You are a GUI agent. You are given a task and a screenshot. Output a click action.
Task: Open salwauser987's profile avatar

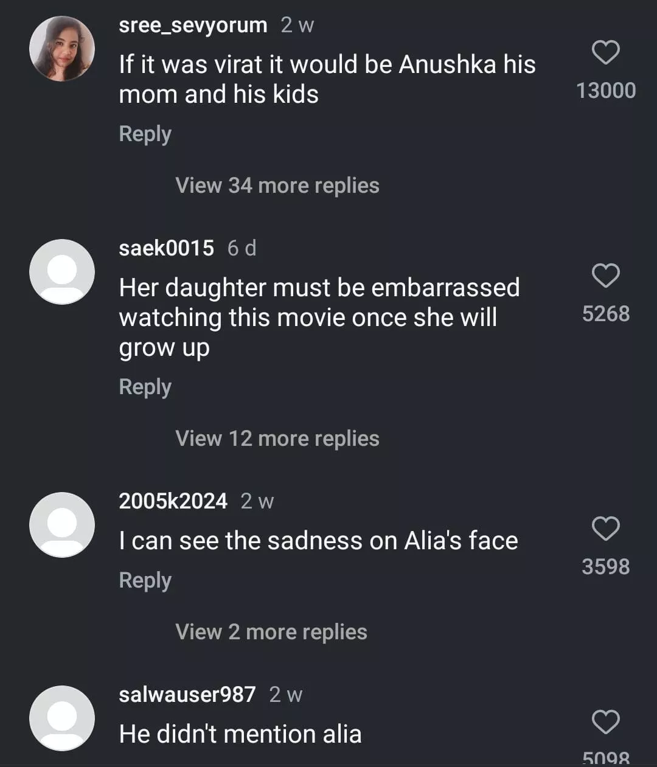coord(62,718)
